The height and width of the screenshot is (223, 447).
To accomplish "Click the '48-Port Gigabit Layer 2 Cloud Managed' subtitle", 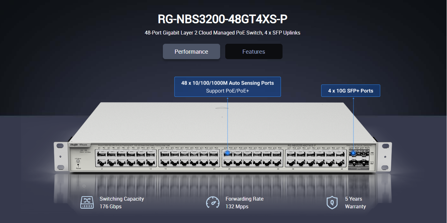I will click(222, 33).
